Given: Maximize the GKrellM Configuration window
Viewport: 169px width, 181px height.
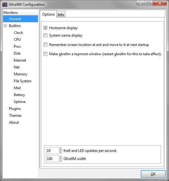Looking at the screenshot, I should click(149, 3).
